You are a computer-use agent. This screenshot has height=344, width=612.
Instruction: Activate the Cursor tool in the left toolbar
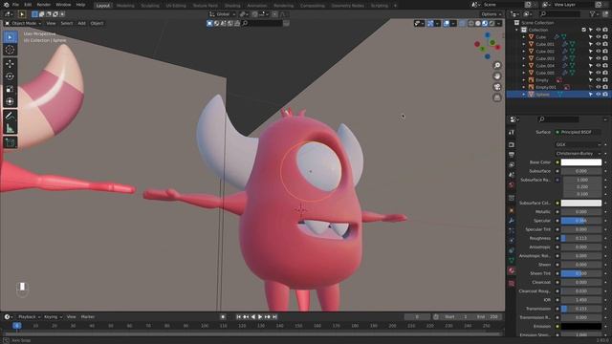point(11,50)
